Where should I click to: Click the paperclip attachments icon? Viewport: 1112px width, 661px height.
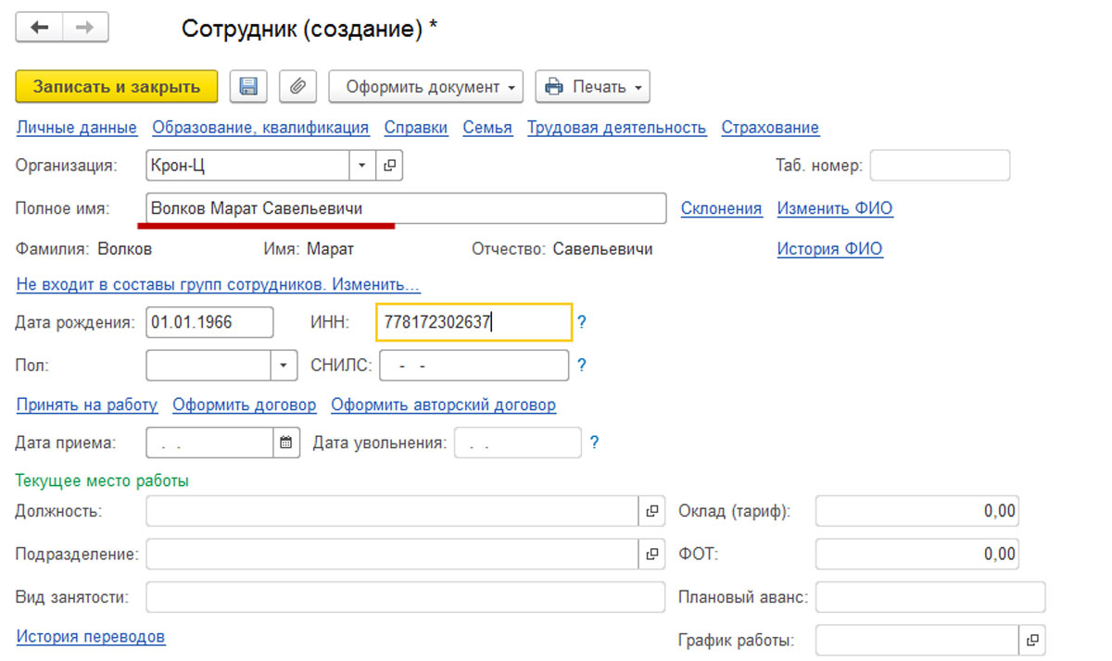(x=297, y=87)
